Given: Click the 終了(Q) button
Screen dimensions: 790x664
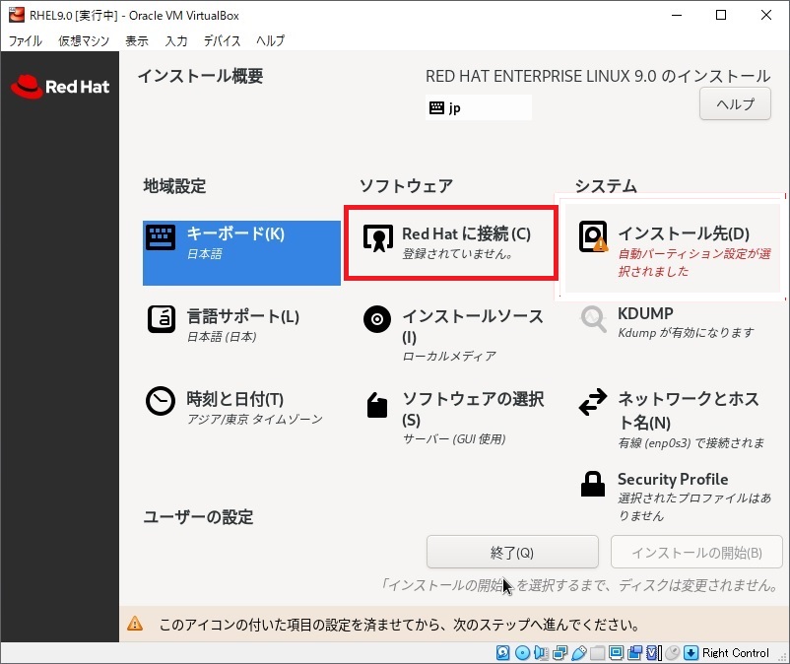Looking at the screenshot, I should click(512, 552).
